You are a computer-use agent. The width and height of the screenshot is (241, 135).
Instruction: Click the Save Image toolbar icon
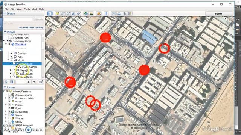(x=125, y=13)
